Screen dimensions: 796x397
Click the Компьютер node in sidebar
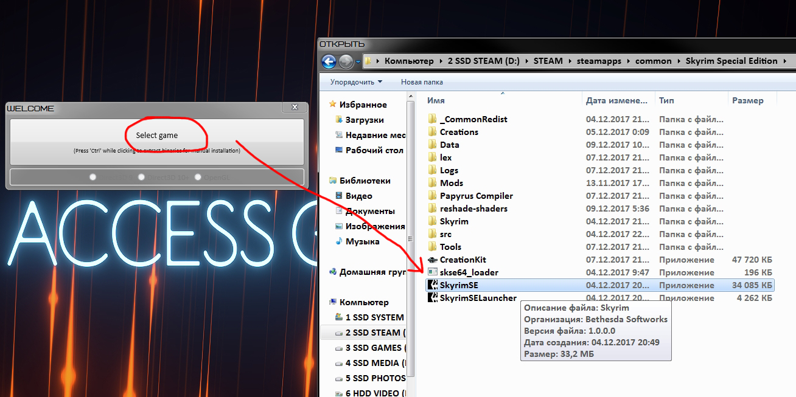coord(364,302)
